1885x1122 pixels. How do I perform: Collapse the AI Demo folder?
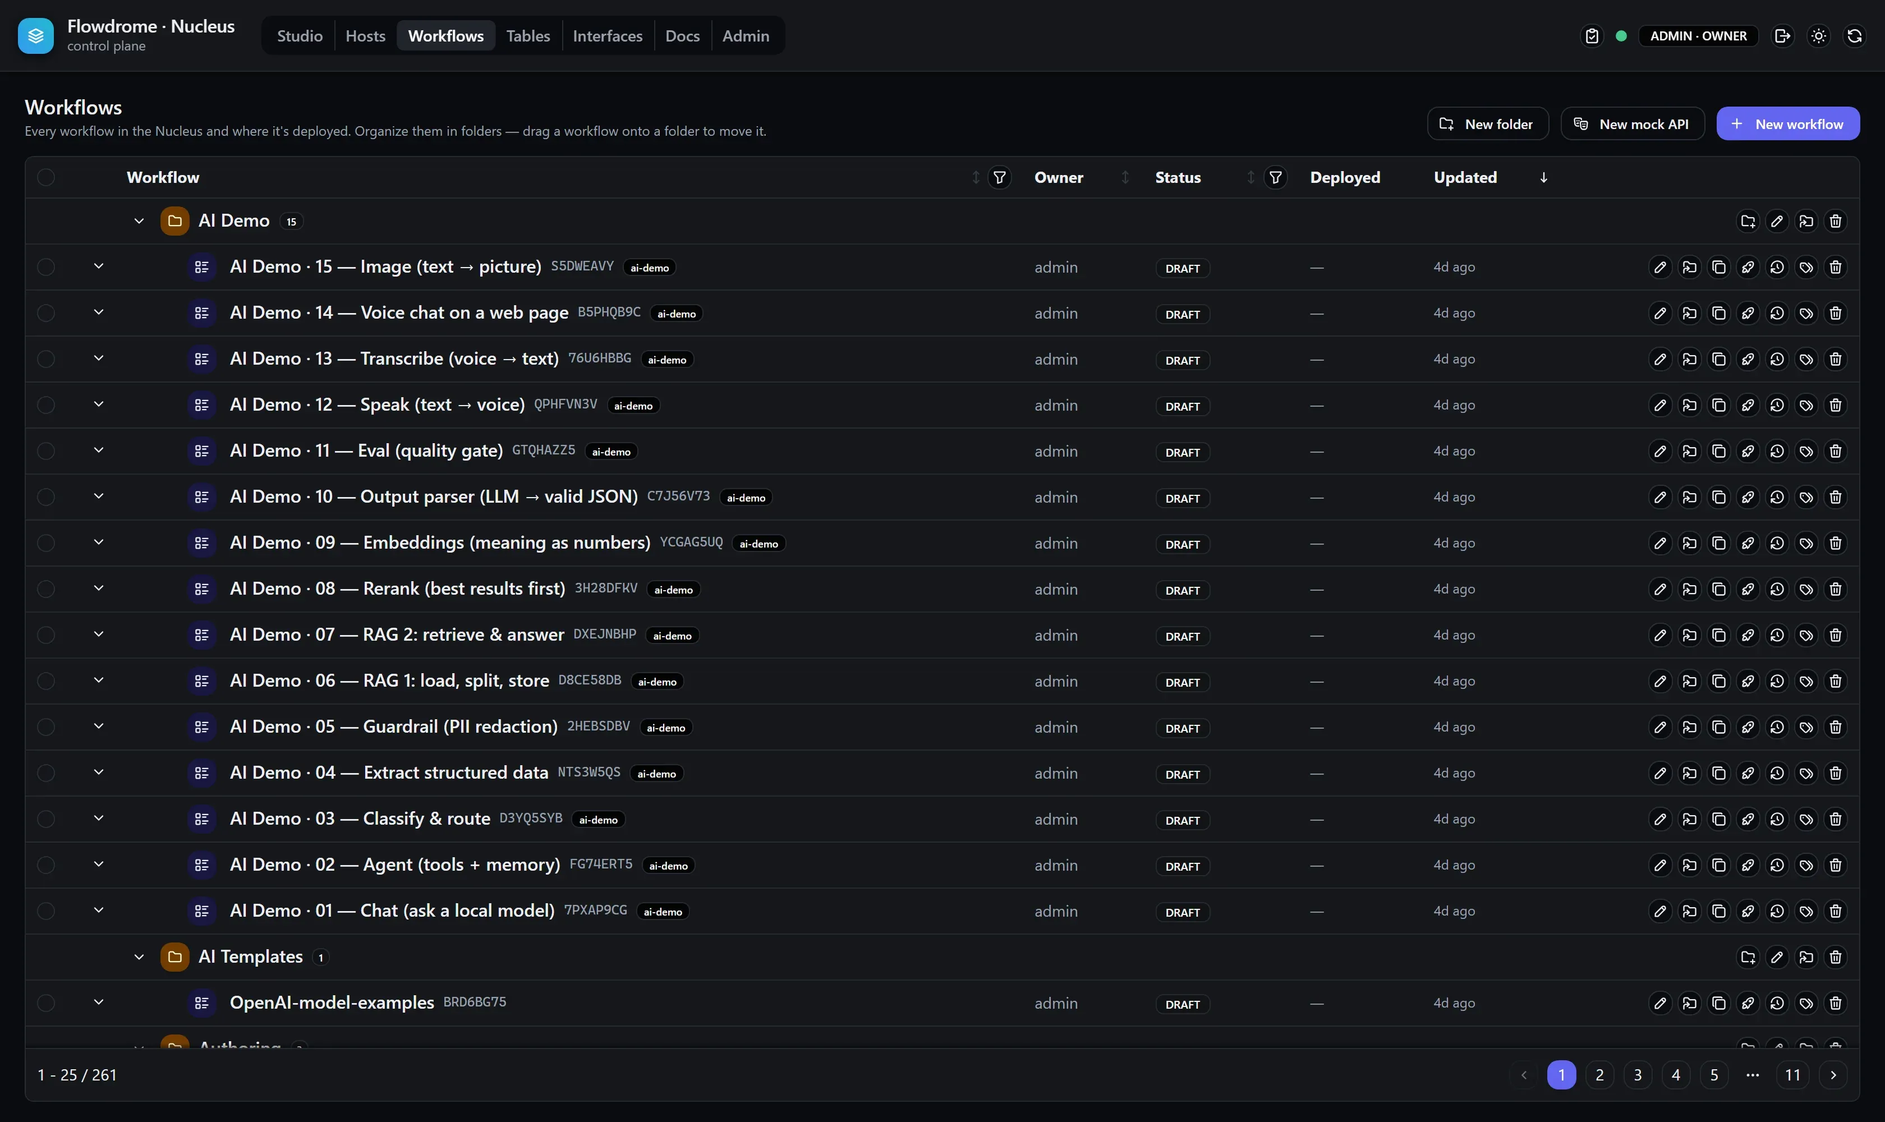click(139, 221)
